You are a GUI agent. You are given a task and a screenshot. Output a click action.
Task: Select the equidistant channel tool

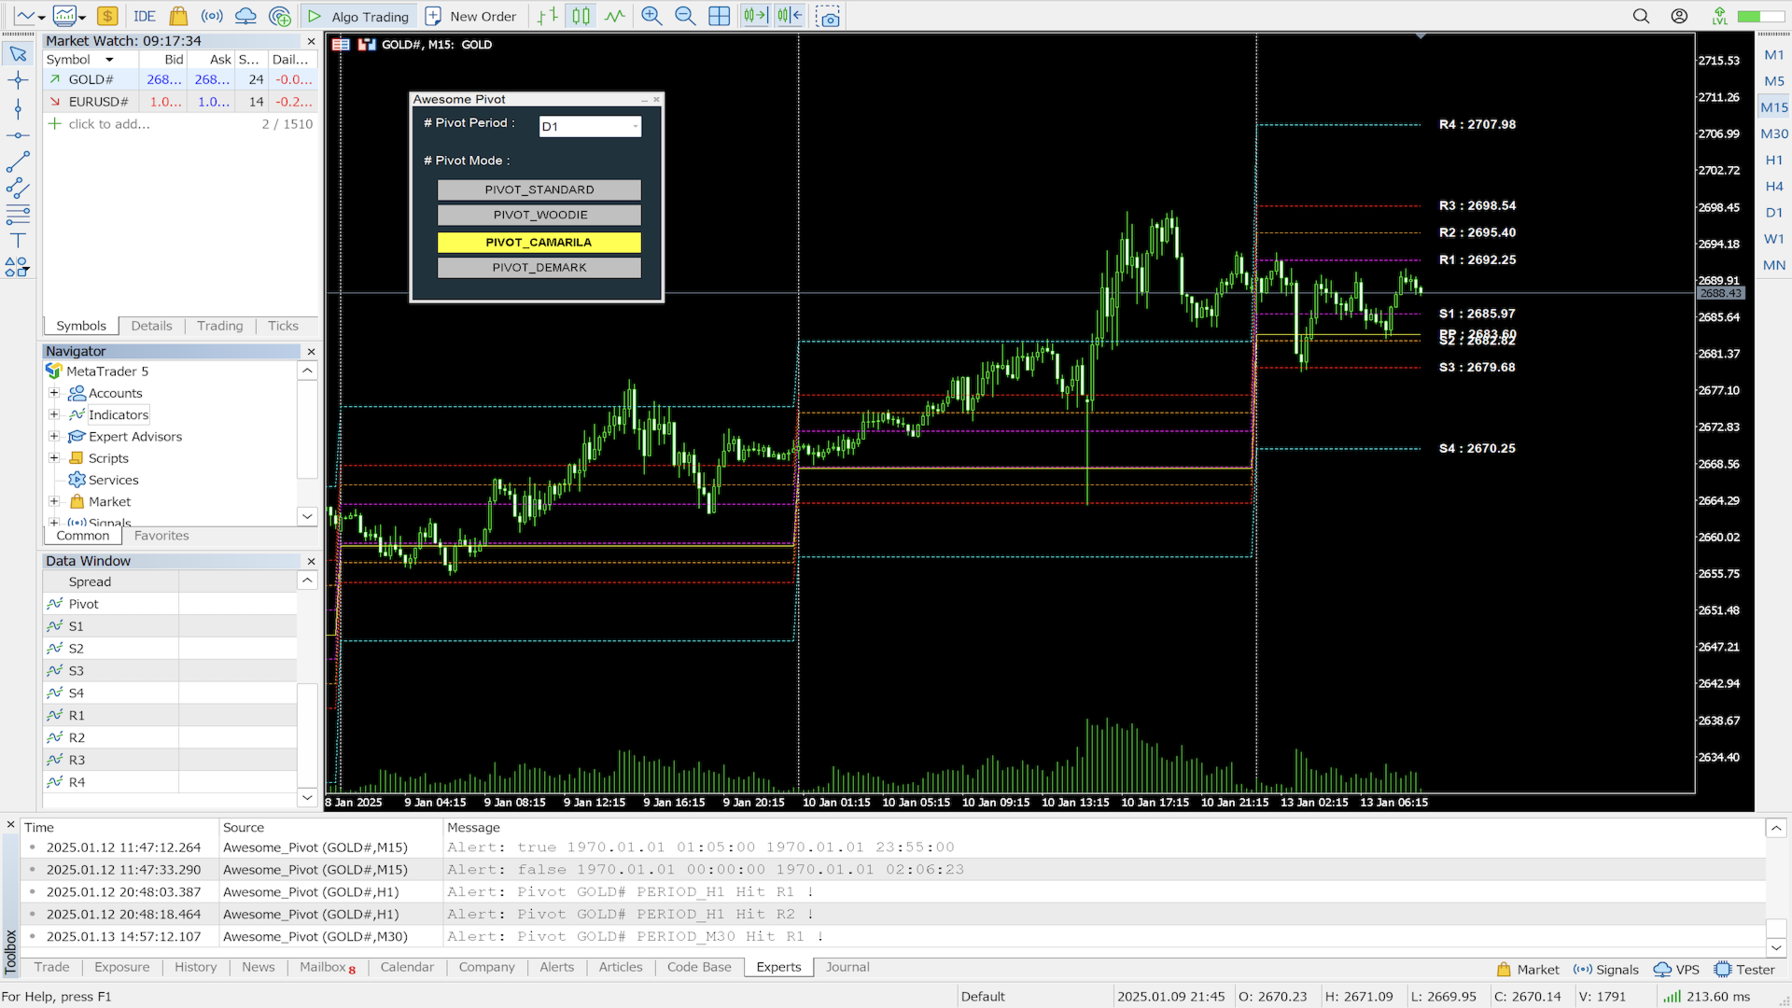[x=18, y=189]
